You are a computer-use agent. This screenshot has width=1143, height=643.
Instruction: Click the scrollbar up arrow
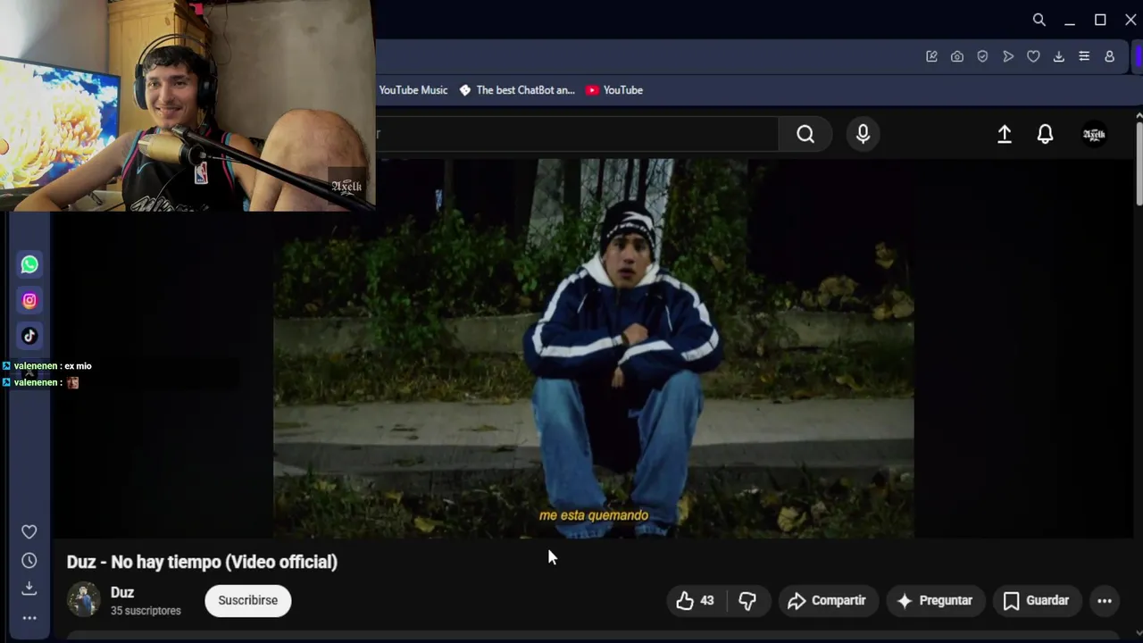(x=1139, y=116)
